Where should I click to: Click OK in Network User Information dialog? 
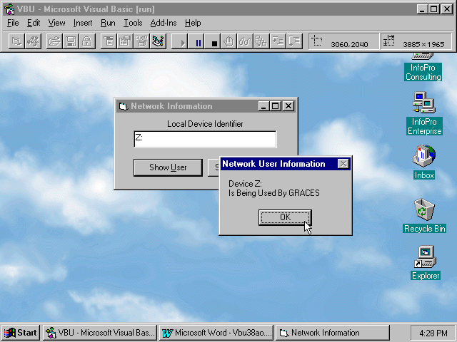click(285, 217)
